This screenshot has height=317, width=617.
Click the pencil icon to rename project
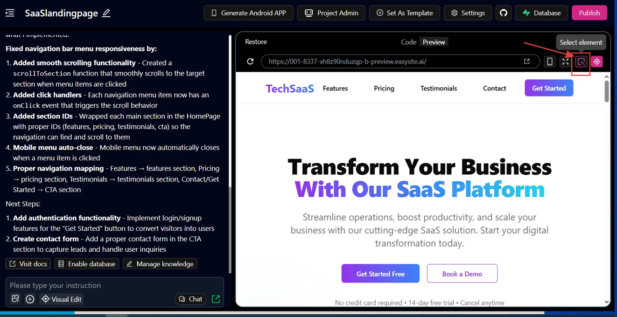pyautogui.click(x=106, y=13)
